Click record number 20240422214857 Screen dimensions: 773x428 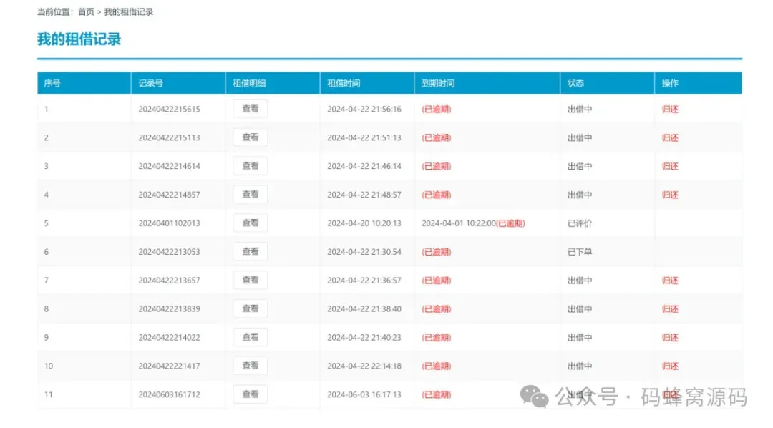(x=169, y=195)
